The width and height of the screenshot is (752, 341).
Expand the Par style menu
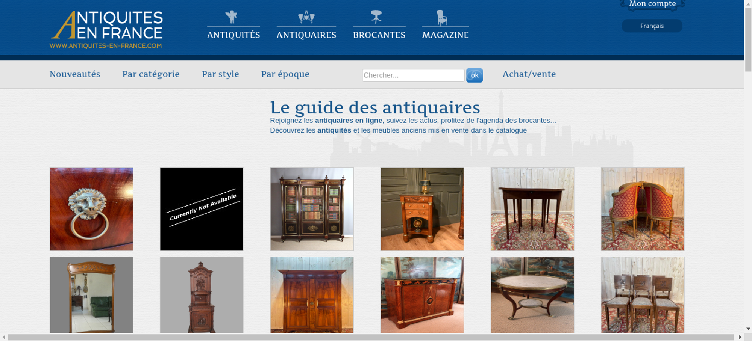220,74
